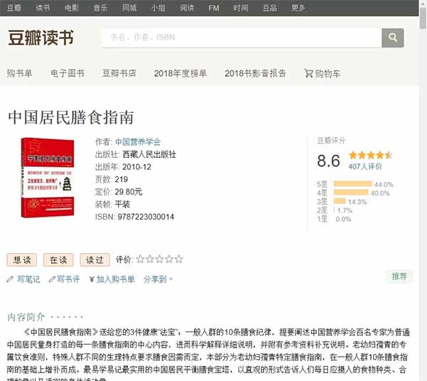427x381 pixels.
Task: Click the 写书评 link
Action: tap(68, 279)
